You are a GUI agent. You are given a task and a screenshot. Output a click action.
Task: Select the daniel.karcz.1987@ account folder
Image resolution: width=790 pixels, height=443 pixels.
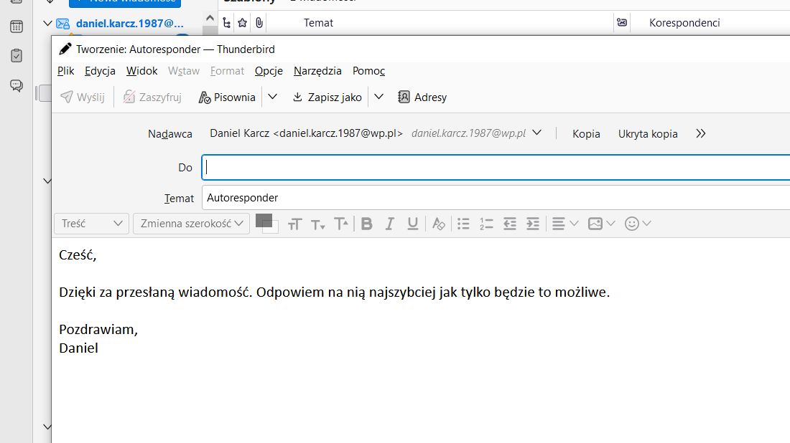tap(129, 23)
